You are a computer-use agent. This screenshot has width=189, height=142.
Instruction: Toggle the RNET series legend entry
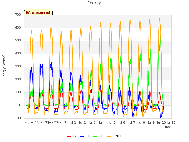click(115, 136)
